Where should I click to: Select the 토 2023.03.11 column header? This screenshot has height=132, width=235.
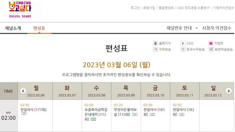(185, 91)
